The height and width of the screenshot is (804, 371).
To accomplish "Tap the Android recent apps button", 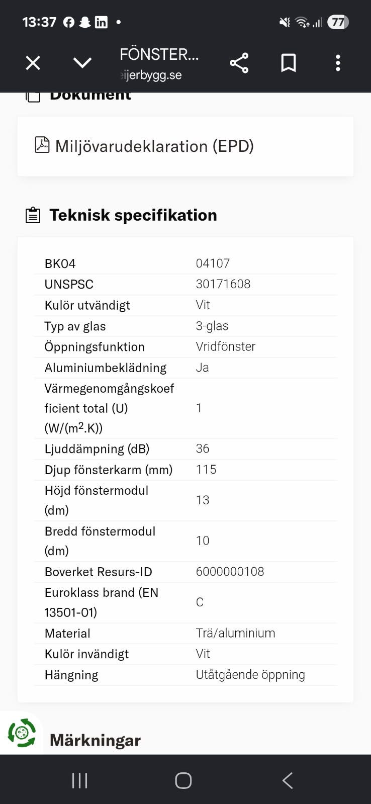I will tap(80, 780).
